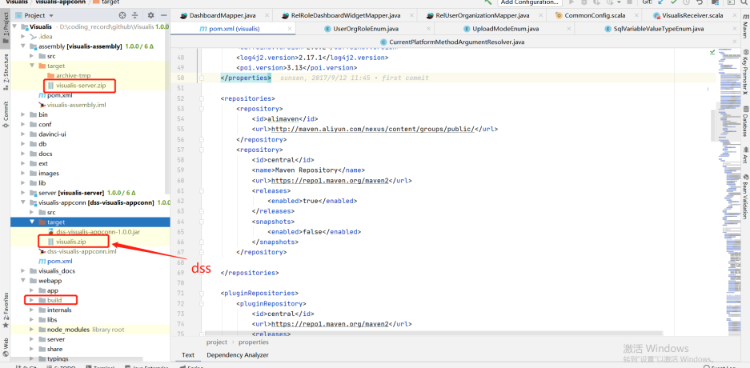
Task: Expand the davinci-ui folder
Action: (x=22, y=134)
